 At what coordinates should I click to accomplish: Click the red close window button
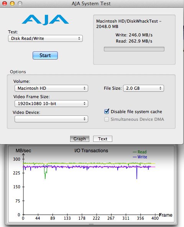(5, 3)
